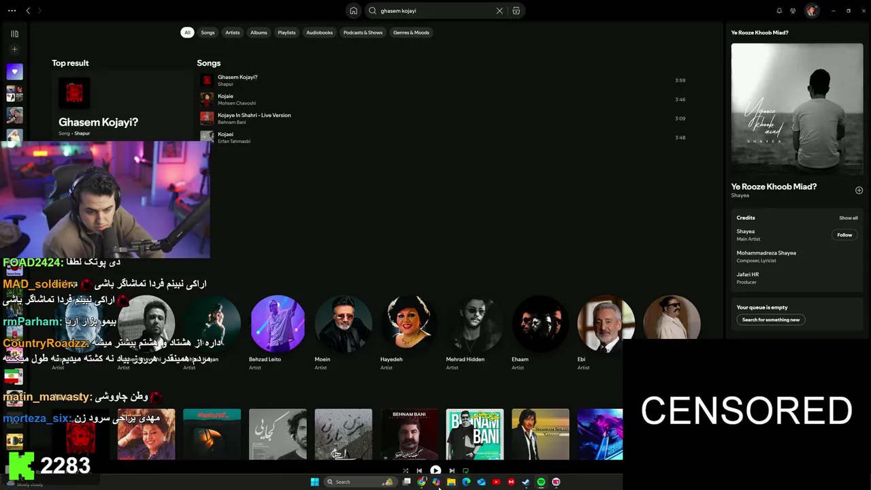Select song Ghasem Kojayi? by Shapur
871x490 pixels.
442,80
